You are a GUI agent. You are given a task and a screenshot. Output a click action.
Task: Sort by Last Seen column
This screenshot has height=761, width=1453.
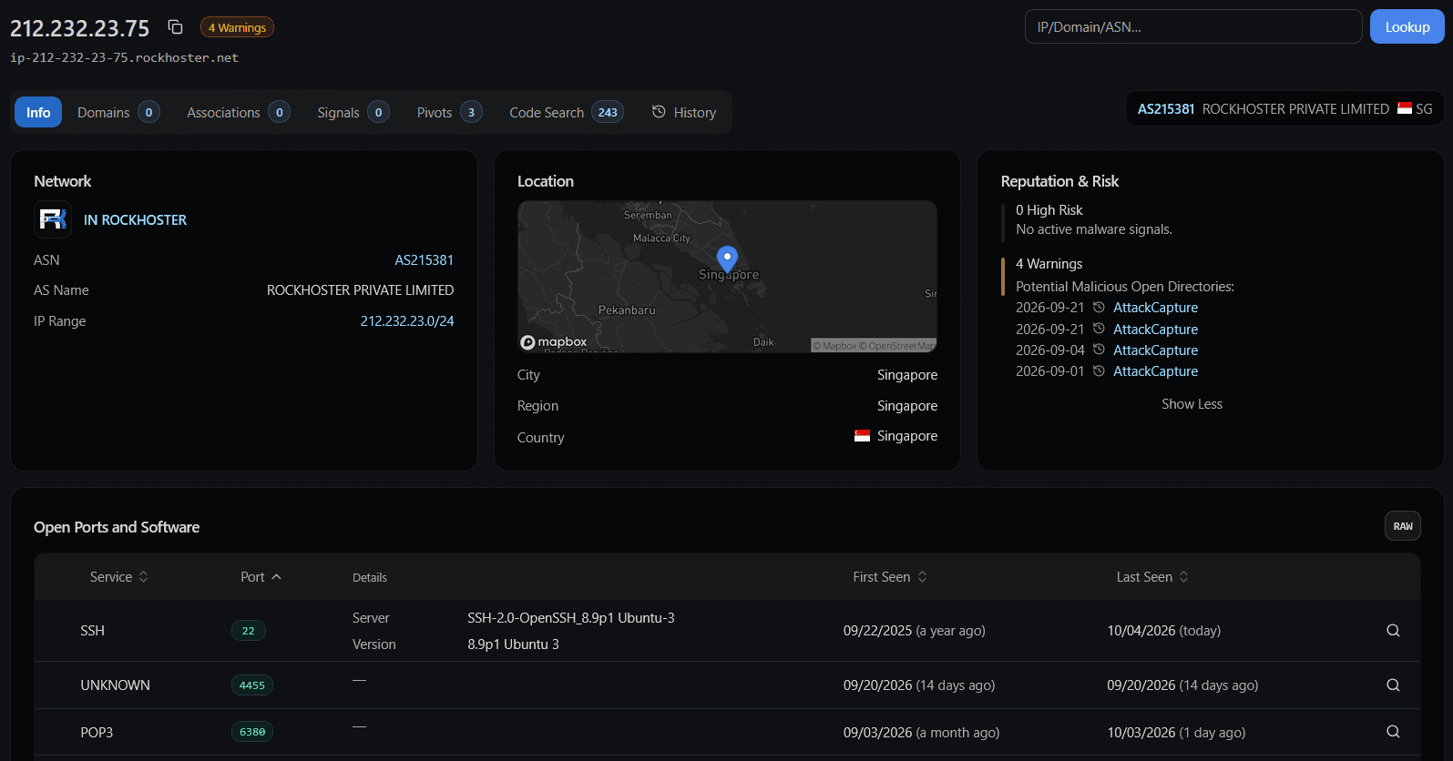(x=1152, y=577)
